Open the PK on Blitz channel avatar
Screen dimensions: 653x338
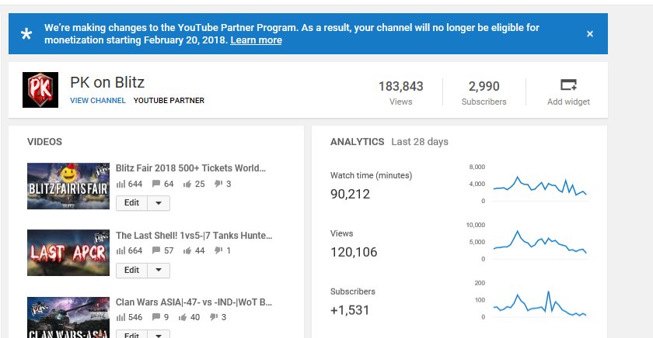click(40, 90)
